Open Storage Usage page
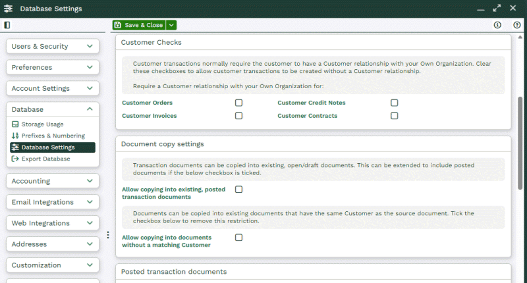 42,124
